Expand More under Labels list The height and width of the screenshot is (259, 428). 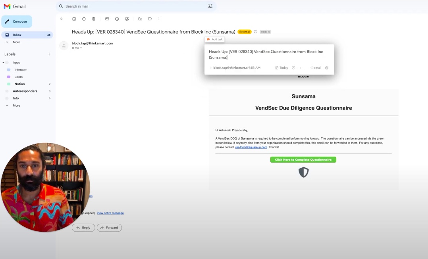pyautogui.click(x=16, y=106)
